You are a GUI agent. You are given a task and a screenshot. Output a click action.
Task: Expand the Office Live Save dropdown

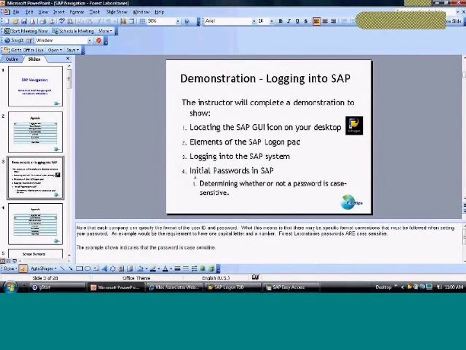click(x=73, y=50)
